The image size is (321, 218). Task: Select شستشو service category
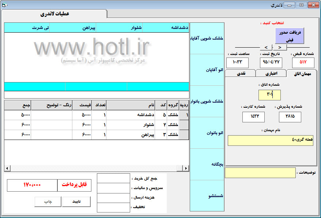[x=207, y=196]
